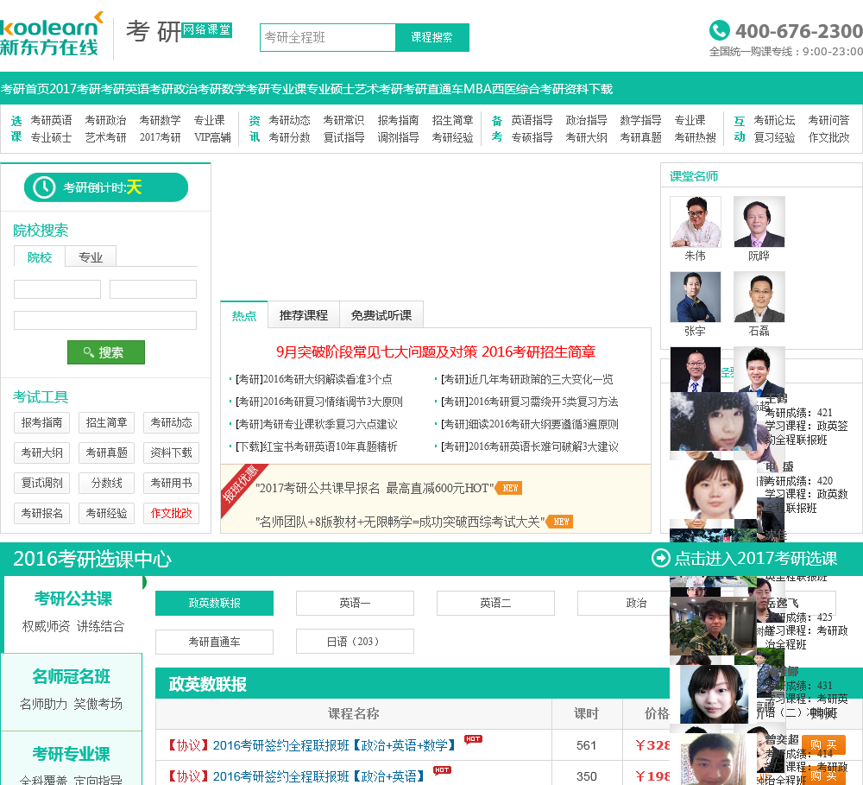Open the first 院校搜索 input box
Image resolution: width=863 pixels, height=785 pixels.
[57, 289]
